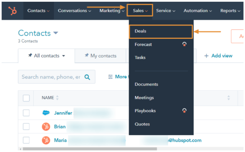The image size is (245, 152).
Task: Choose Tasks from the Sales dropdown
Action: click(140, 57)
